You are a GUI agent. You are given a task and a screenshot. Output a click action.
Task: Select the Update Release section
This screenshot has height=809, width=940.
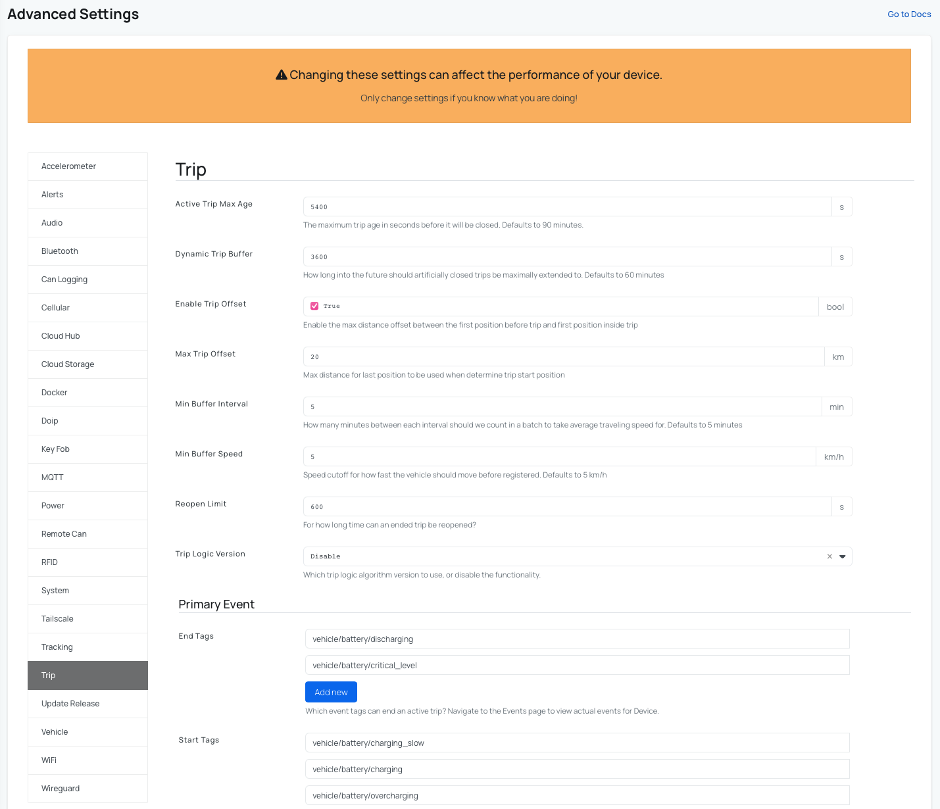coord(87,704)
